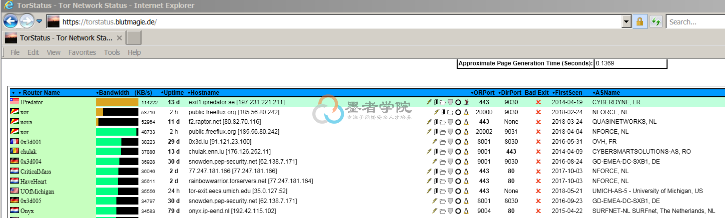This screenshot has height=218, width=725.
Task: Click the green refresh page icon
Action: click(656, 21)
